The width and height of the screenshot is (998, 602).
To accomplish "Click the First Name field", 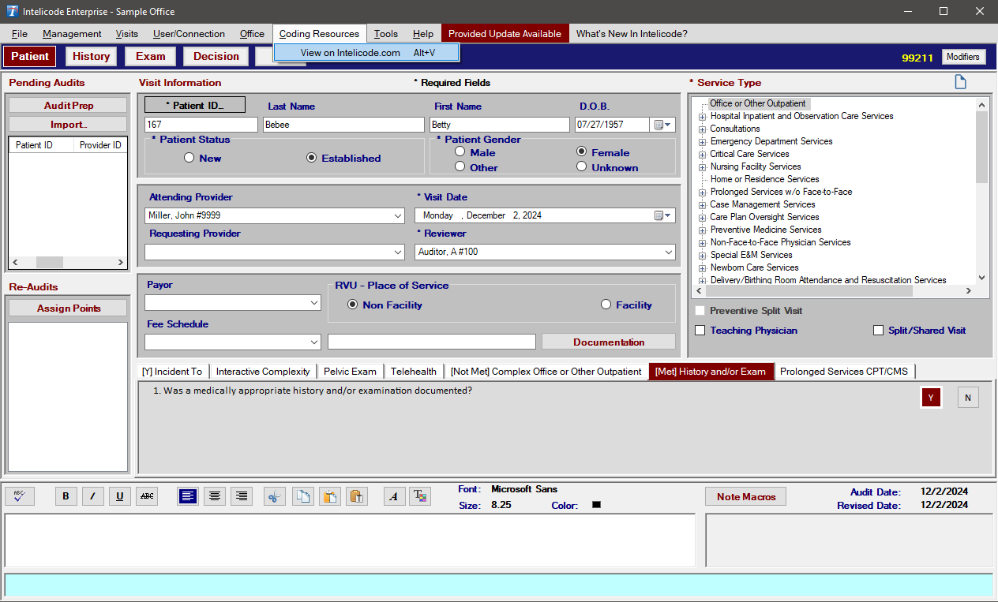I will (500, 125).
